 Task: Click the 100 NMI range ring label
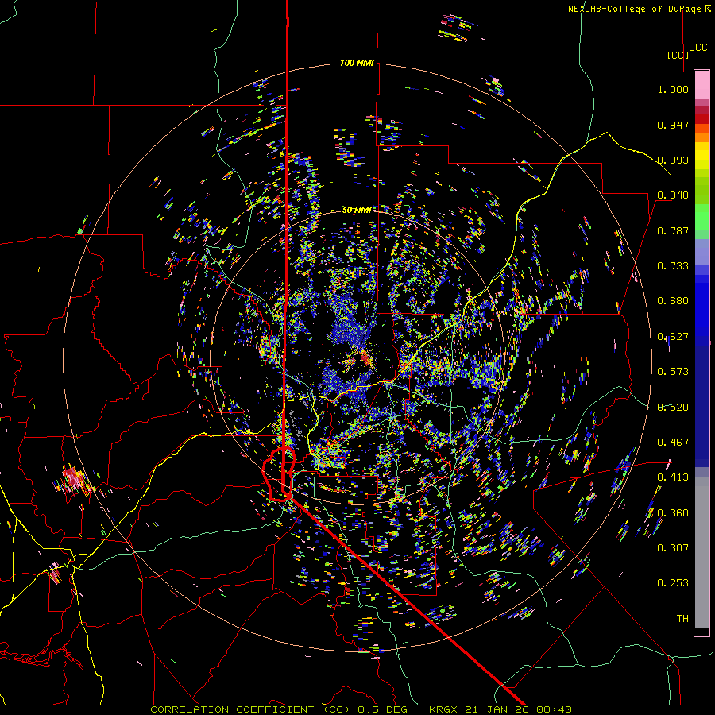357,63
